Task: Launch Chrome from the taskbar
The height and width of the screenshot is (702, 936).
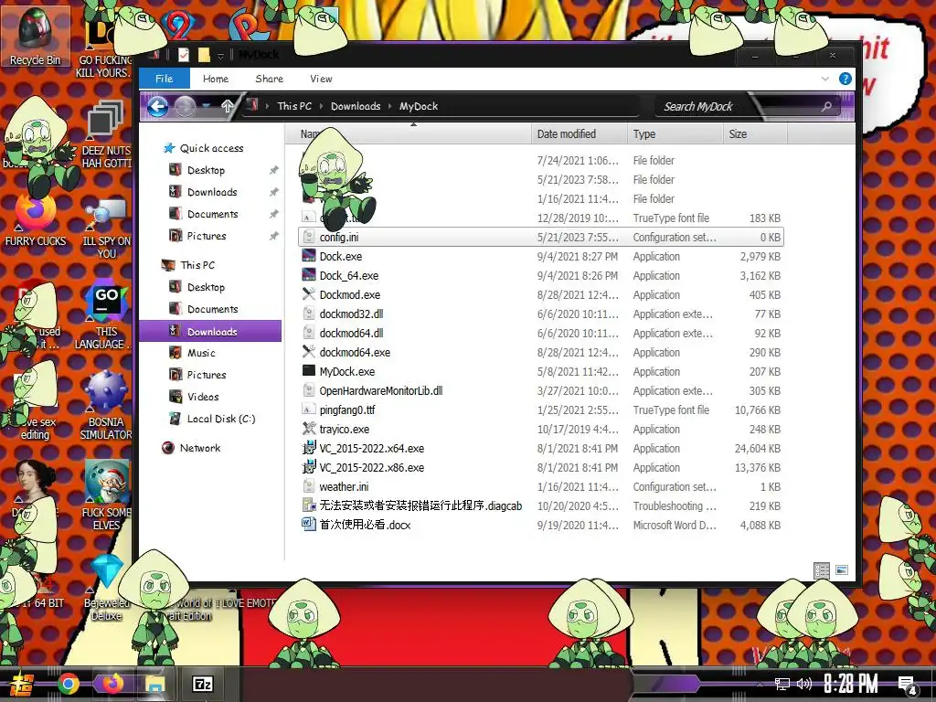Action: [68, 685]
